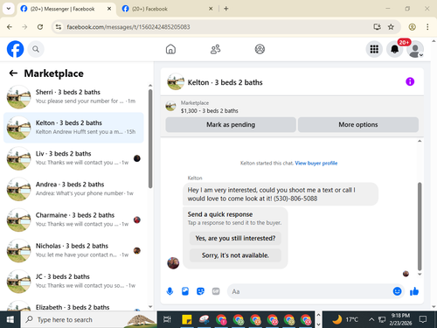Click the attach photo icon
This screenshot has height=328, width=437.
185,291
